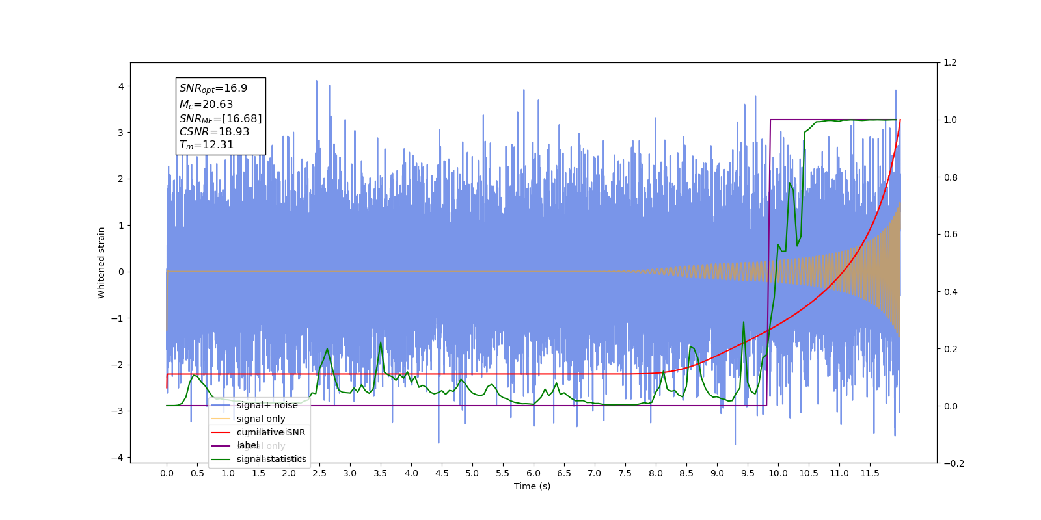Click the right y-axis tick label 1.0
Screen dimensions: 1041x520
[x=951, y=120]
